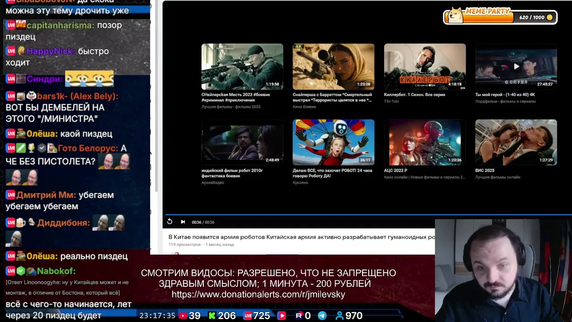Open channel Лучшие фильмы - фильмы 2025
572x322 pixels.
[231, 107]
